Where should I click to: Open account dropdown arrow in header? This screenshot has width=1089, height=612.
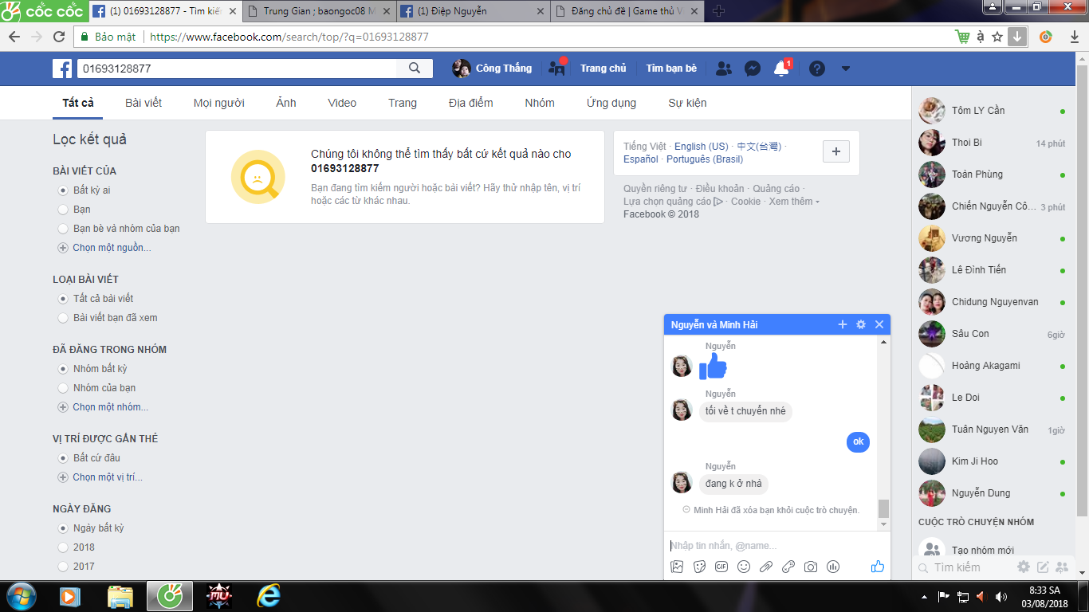[x=846, y=69]
